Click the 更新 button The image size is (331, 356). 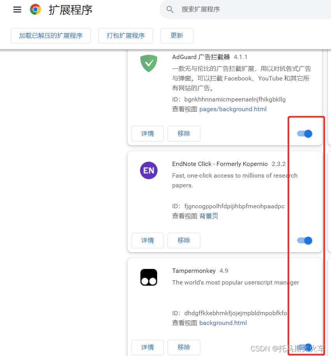tap(177, 36)
